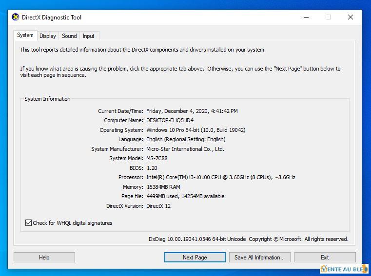
Task: Switch to the Display tab
Action: pyautogui.click(x=48, y=36)
